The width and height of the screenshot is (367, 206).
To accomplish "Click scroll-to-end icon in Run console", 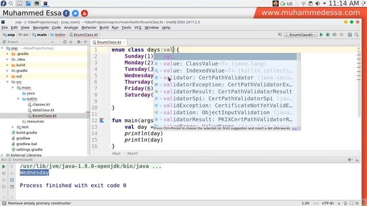I will point(11,187).
